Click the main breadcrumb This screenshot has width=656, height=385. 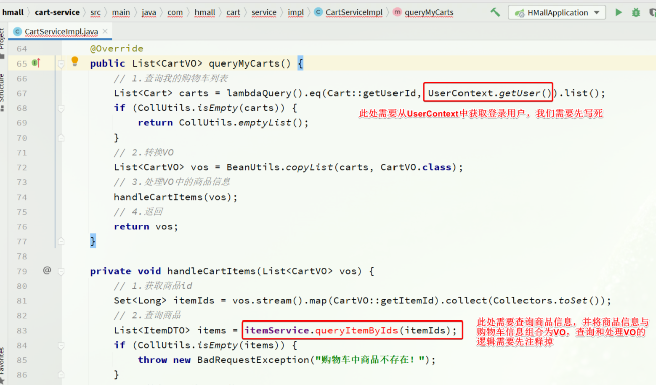click(x=121, y=12)
